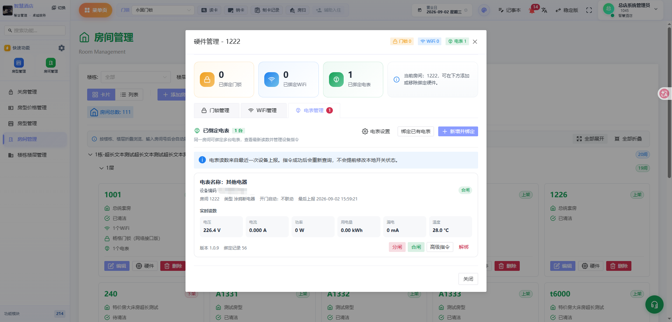Open the theme palette icon in header
Viewport: 672px width, 322px height.
[484, 10]
